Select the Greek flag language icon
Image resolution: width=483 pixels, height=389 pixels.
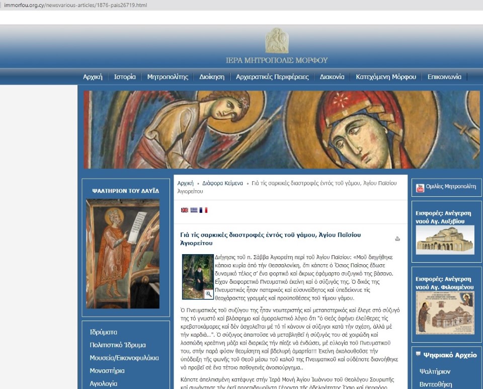click(x=194, y=210)
